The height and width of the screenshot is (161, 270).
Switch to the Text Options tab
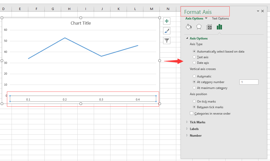pyautogui.click(x=220, y=18)
